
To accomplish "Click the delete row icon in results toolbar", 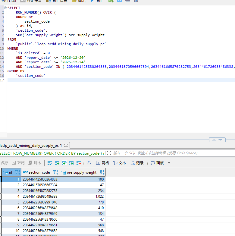I will coord(79,163).
